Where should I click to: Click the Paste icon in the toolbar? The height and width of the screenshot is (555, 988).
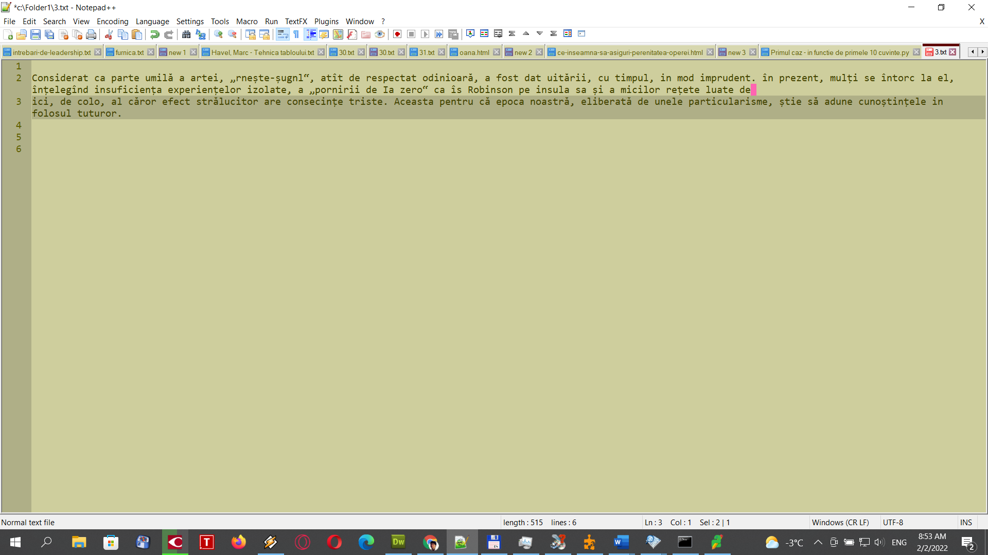click(x=137, y=34)
